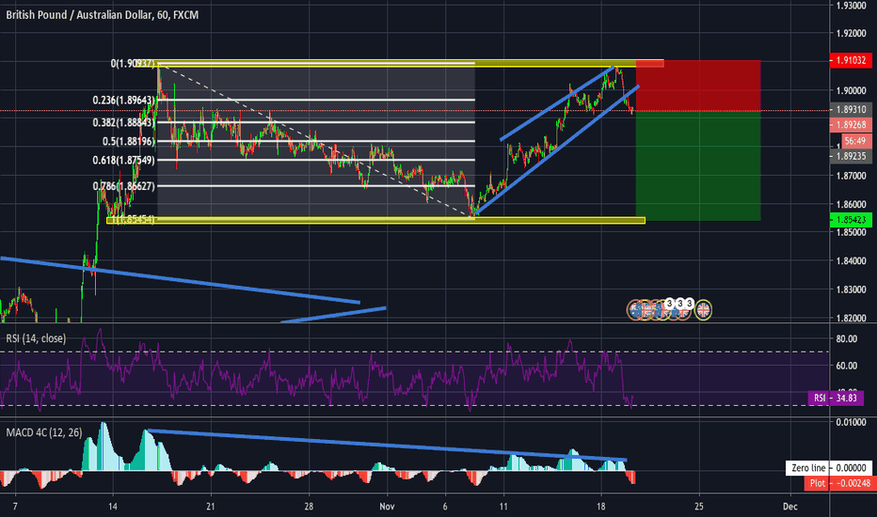Click the green 1.85423 price label

point(850,219)
